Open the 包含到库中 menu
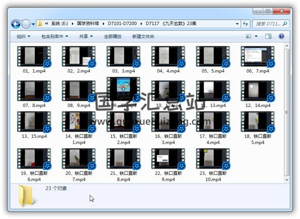300x219 pixels. 55,37
